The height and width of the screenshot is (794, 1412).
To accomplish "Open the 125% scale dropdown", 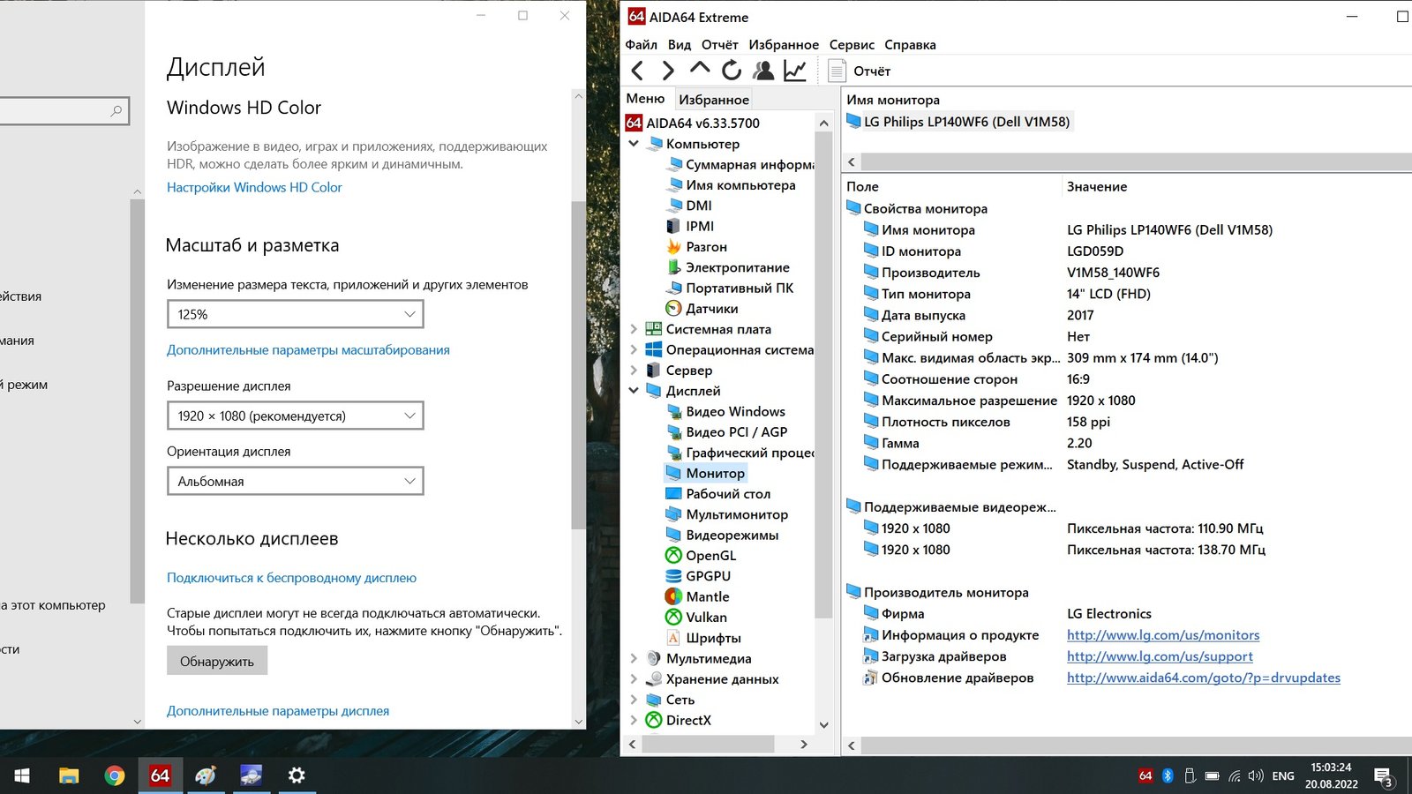I will tap(296, 314).
